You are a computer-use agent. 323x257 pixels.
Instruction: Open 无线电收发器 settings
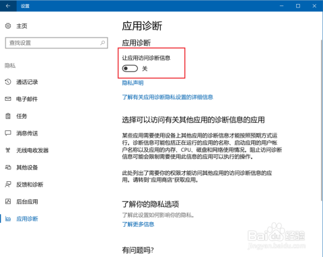[32, 150]
